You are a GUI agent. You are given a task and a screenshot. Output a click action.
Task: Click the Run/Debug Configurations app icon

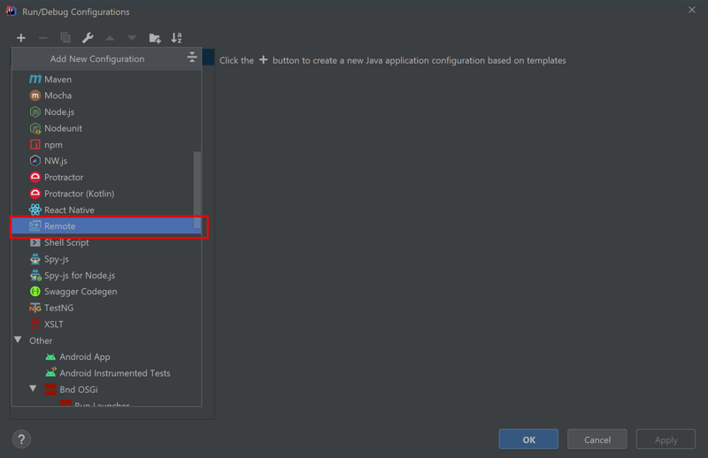point(12,11)
